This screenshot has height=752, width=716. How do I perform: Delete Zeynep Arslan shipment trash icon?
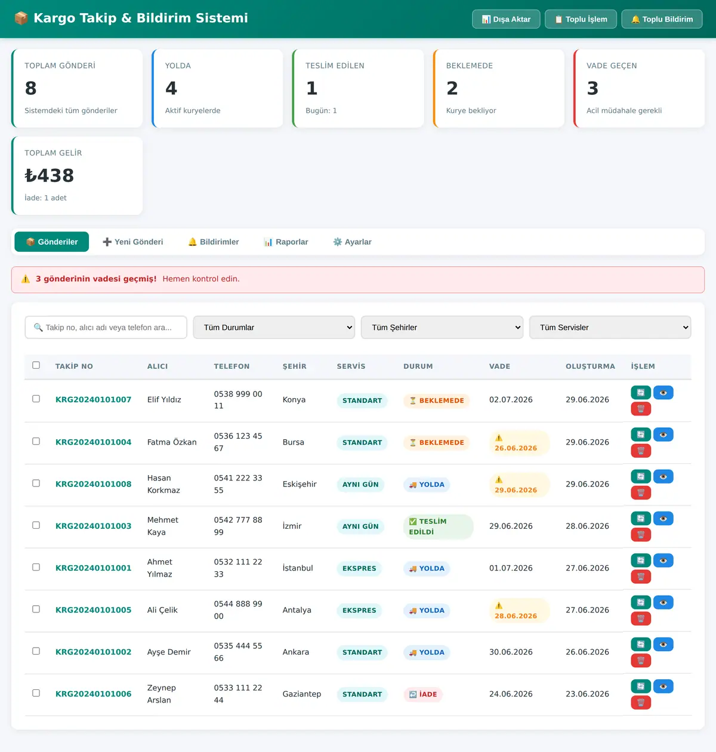coord(641,702)
